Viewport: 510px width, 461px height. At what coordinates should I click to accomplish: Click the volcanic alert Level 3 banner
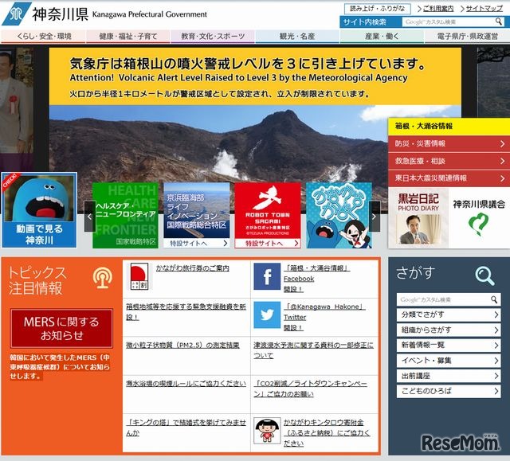coord(255,76)
